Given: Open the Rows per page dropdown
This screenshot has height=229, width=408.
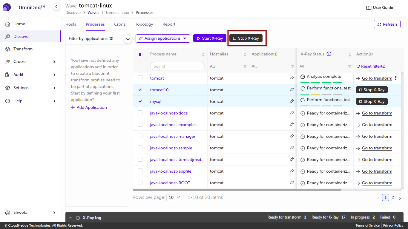Looking at the screenshot, I should [x=175, y=197].
